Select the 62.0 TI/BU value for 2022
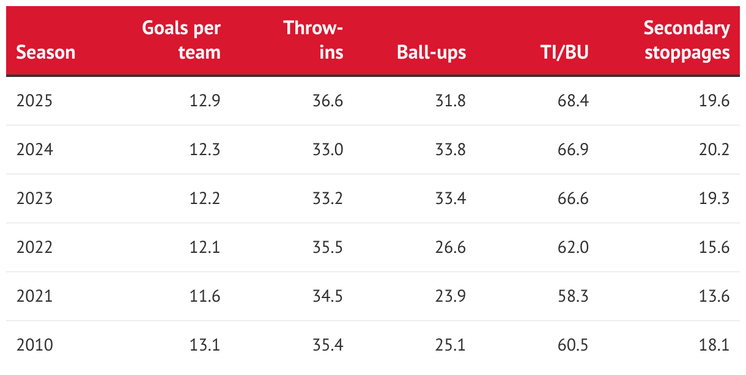746x375 pixels. (x=573, y=247)
